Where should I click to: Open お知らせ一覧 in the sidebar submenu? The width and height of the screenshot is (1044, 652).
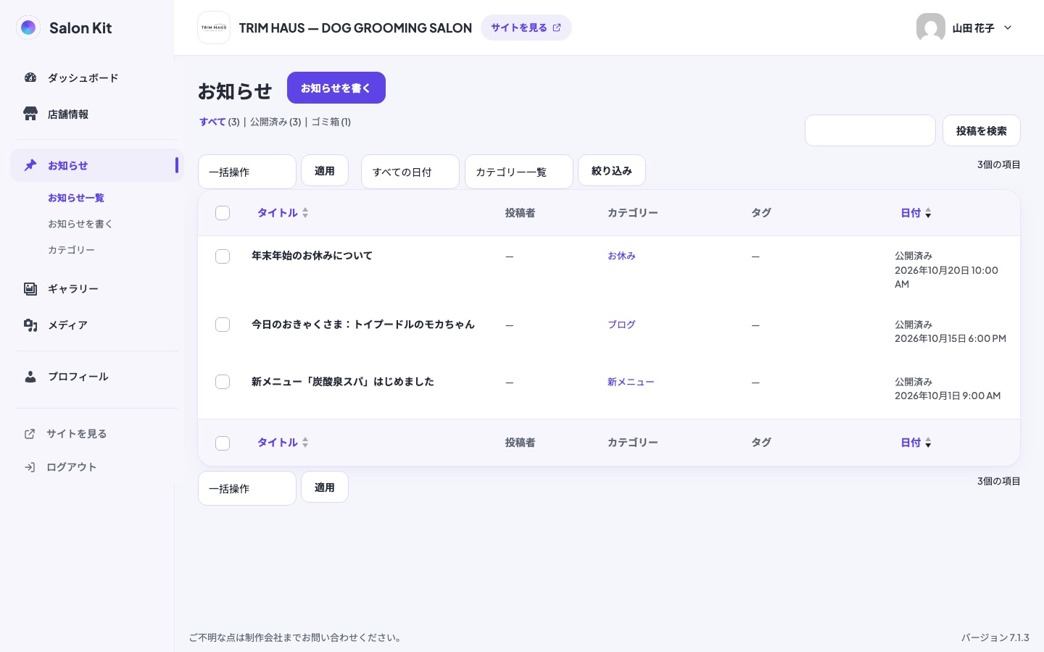[x=76, y=198]
